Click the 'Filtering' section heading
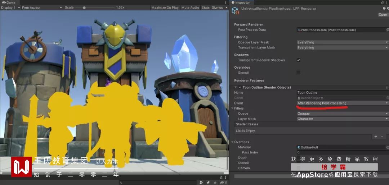The image size is (389, 185). tap(241, 37)
